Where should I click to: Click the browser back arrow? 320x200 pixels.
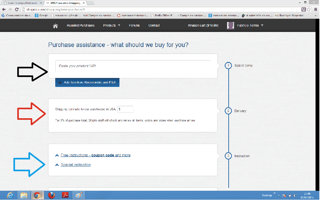[4, 9]
